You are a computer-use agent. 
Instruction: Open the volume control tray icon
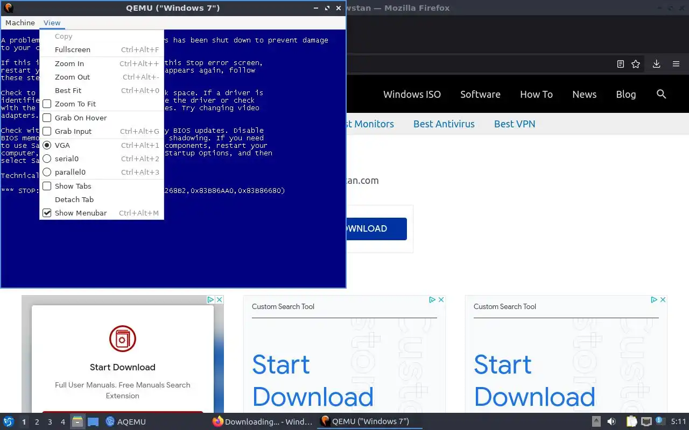click(611, 421)
